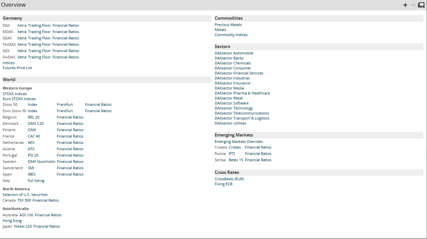
Task: Open the Futures Price List link
Action: [x=17, y=68]
